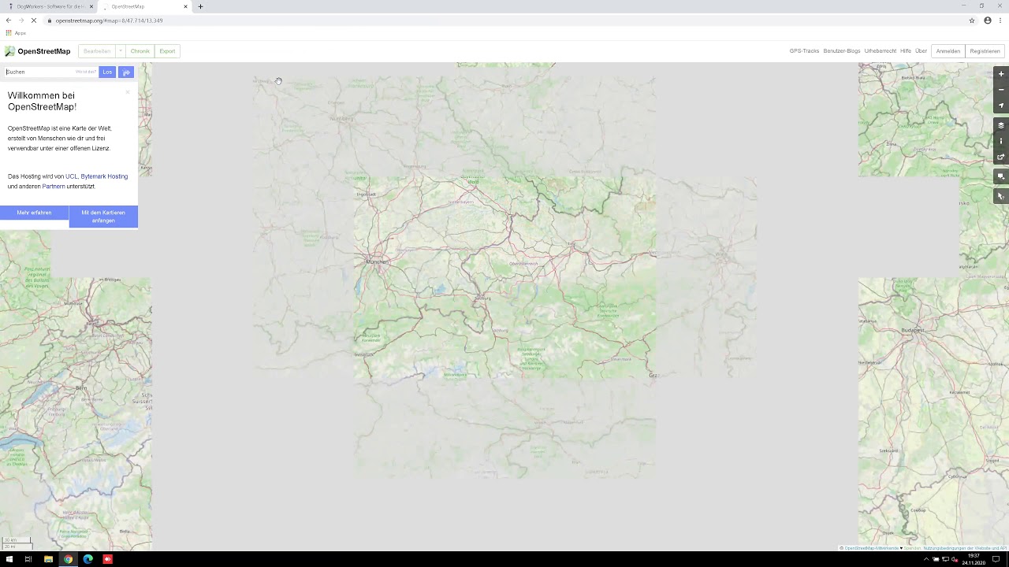Show my location on the map
Screen dimensions: 1009x567
[x=1001, y=106]
